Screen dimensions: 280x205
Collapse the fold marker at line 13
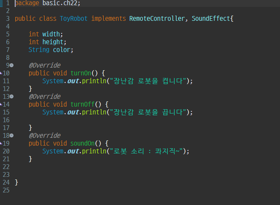[x=12, y=97]
